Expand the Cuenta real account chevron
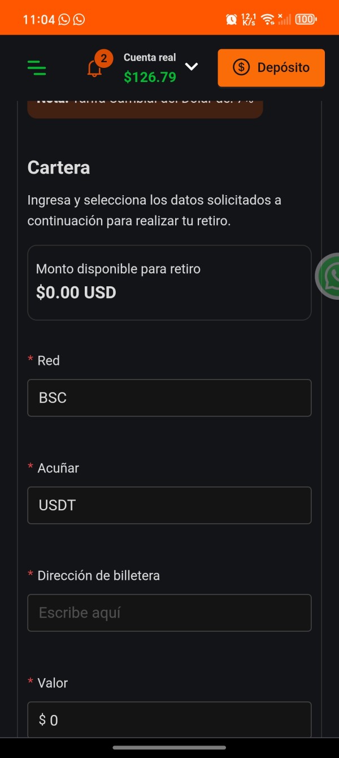This screenshot has width=339, height=758. click(192, 67)
